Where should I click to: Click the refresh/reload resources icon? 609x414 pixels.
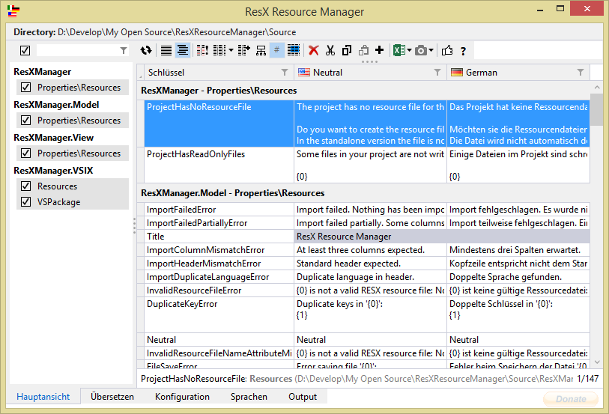point(146,50)
